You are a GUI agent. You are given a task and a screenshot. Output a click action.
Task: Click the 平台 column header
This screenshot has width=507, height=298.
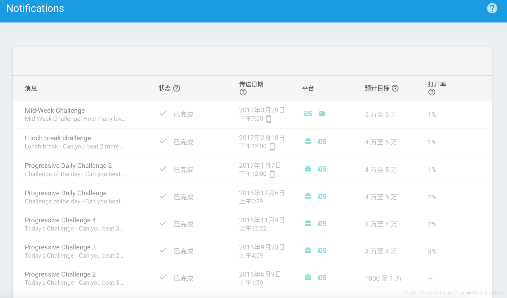point(308,88)
